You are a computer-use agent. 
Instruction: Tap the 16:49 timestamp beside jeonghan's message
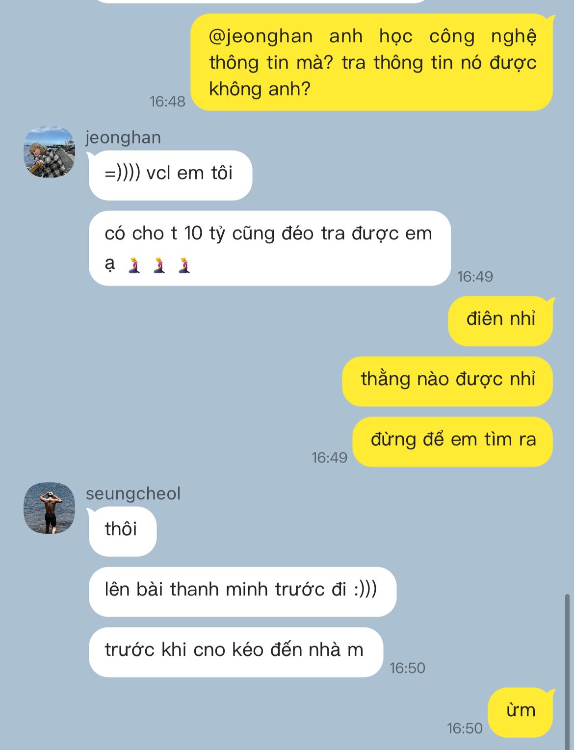(x=475, y=277)
